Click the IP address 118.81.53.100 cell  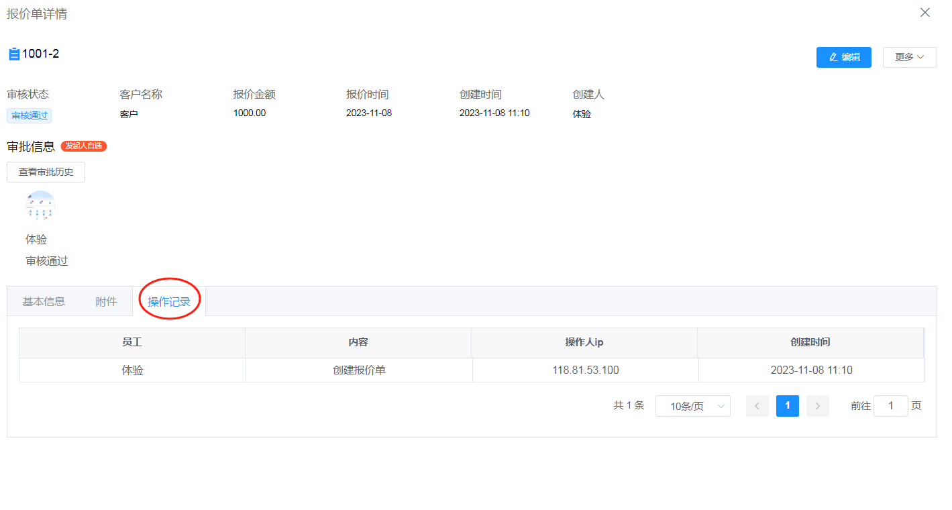tap(586, 370)
